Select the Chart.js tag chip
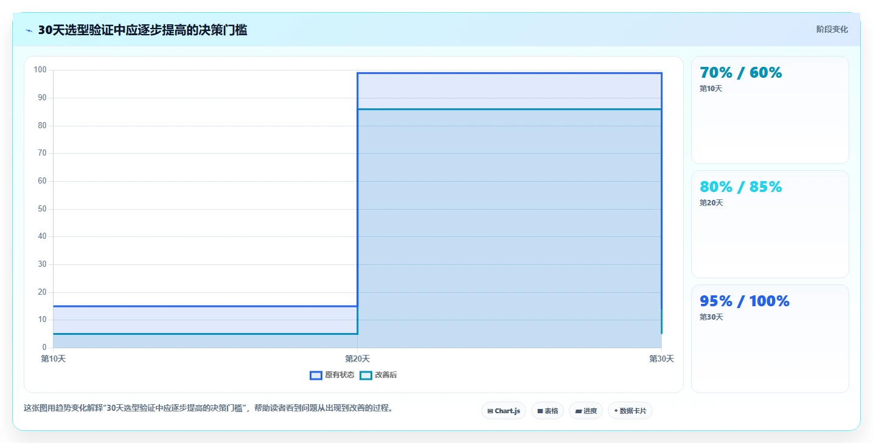This screenshot has width=873, height=443. click(504, 411)
